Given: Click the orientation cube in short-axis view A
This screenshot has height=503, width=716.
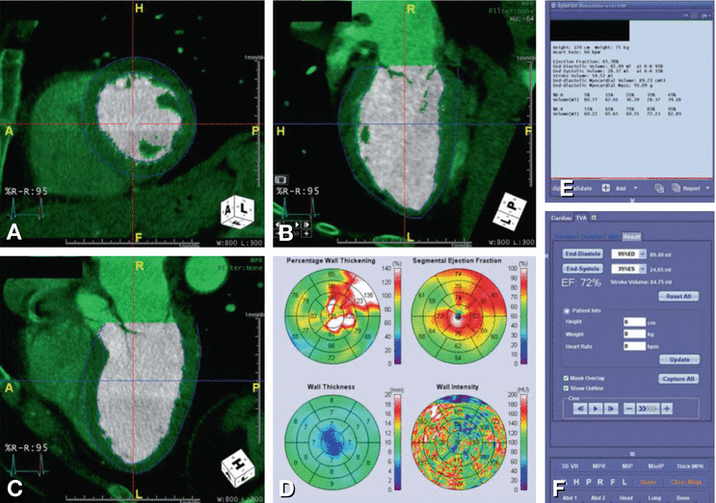Looking at the screenshot, I should [x=237, y=212].
